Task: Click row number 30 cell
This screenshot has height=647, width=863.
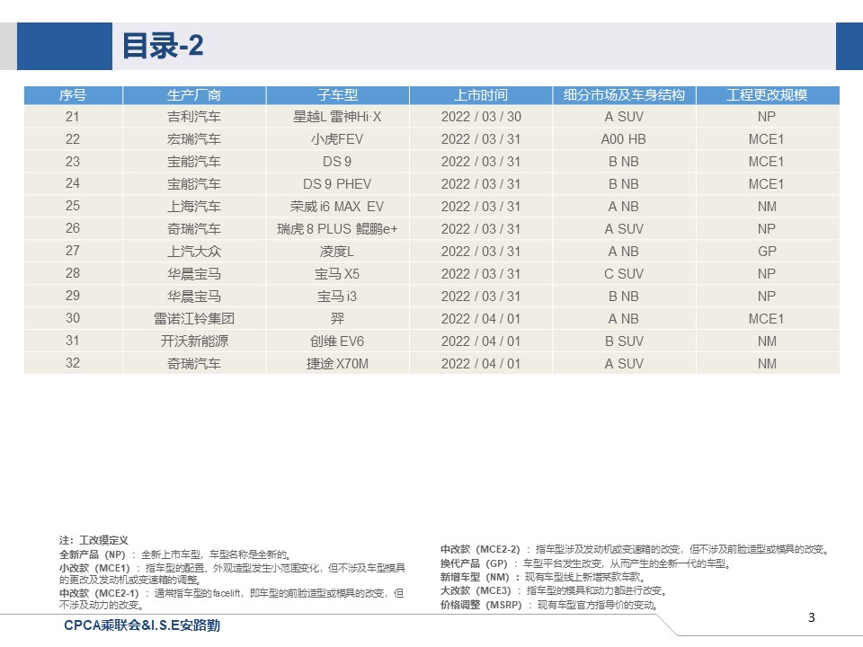Action: [x=73, y=318]
